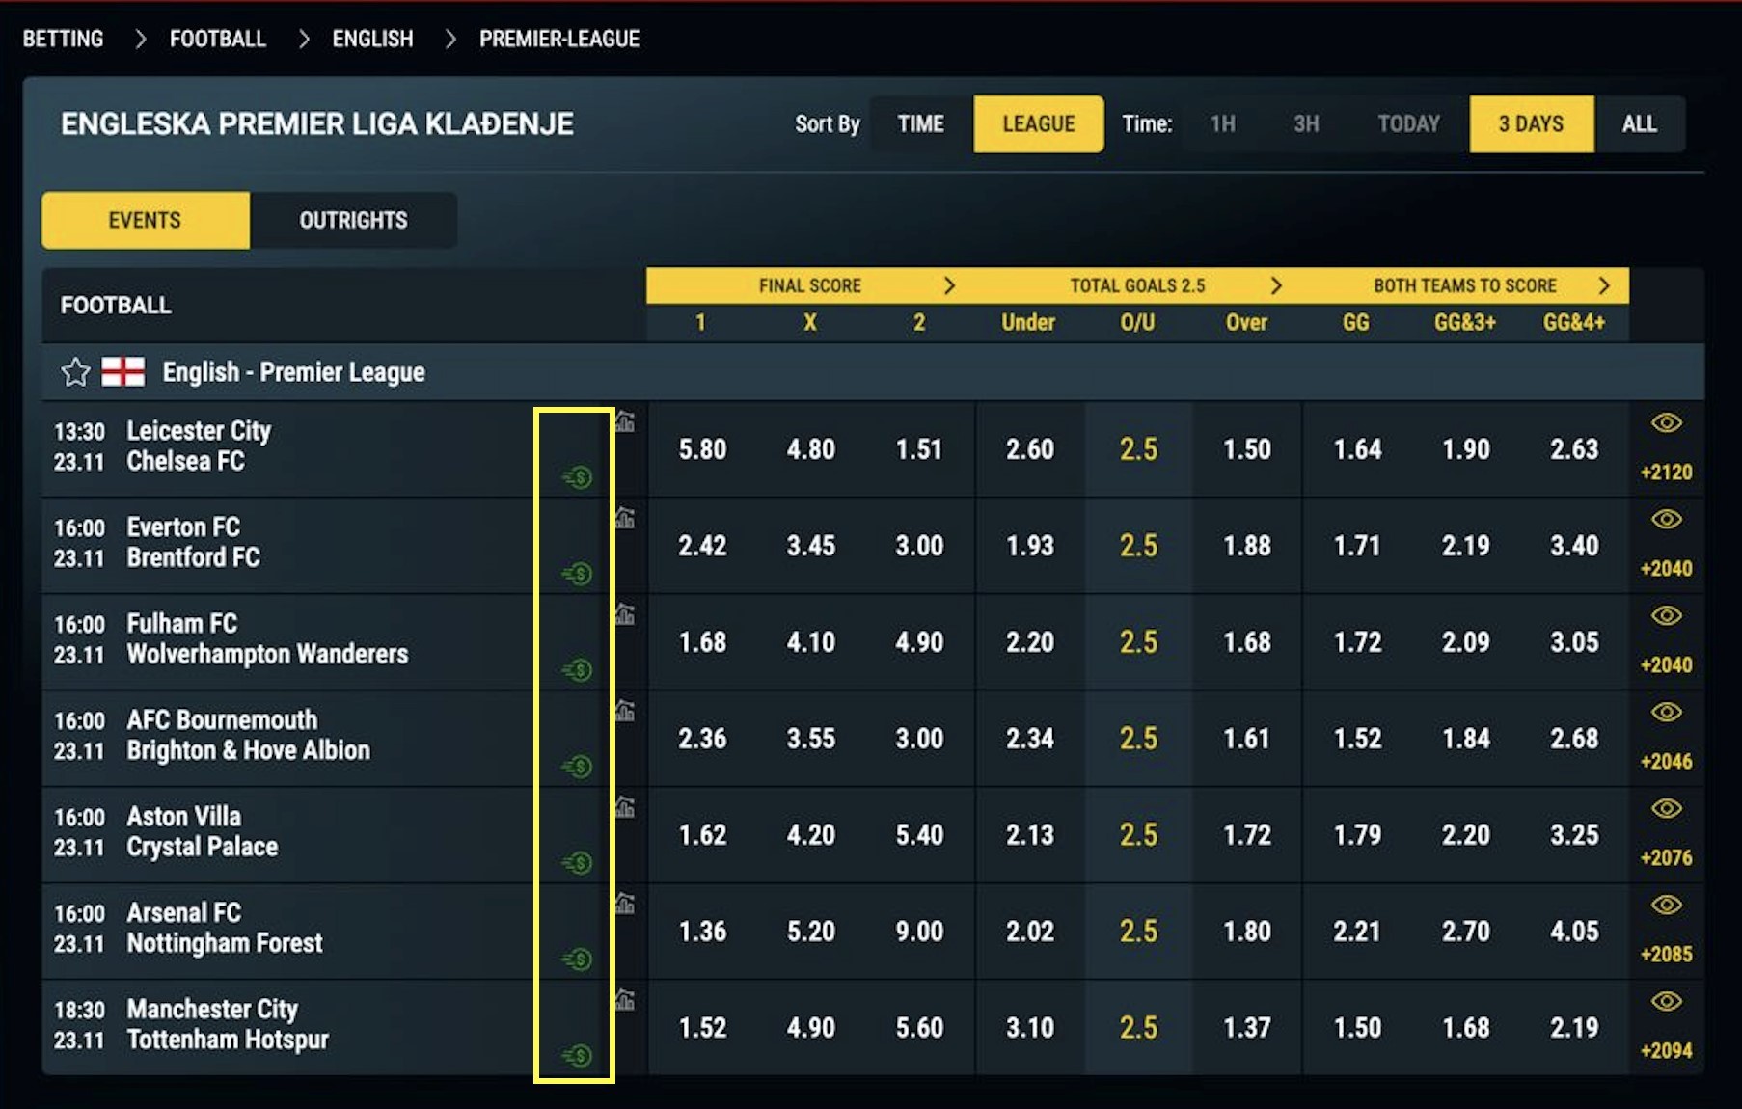Click the cash-out icon for AFC Bournemouth match
1742x1109 pixels.
pyautogui.click(x=578, y=767)
